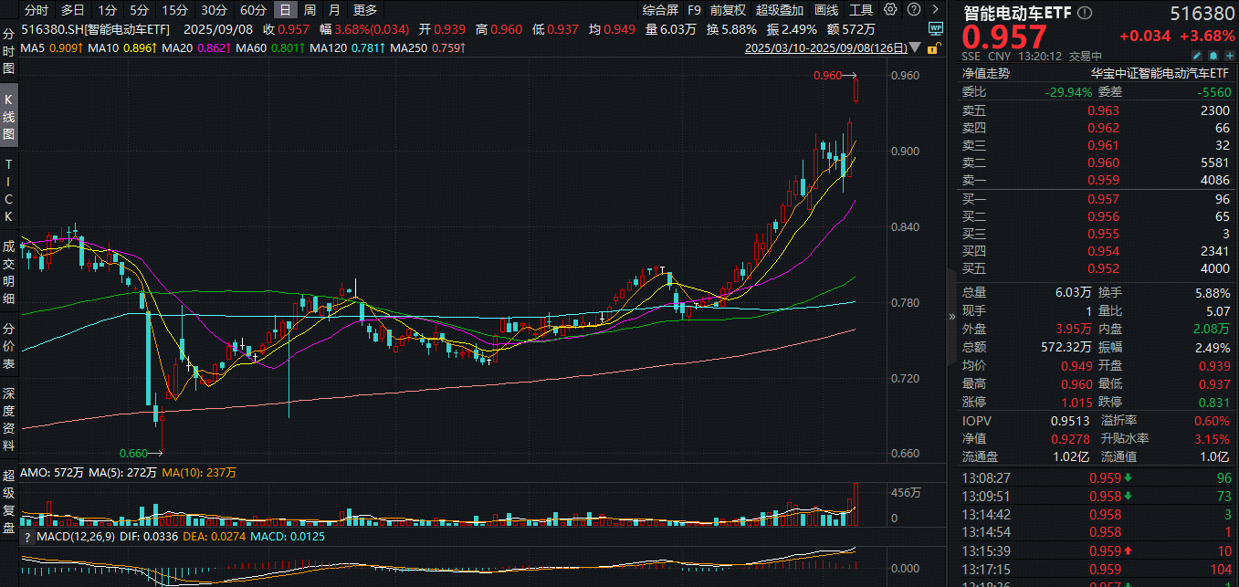Open the help question mark icon top right
Image resolution: width=1239 pixels, height=587 pixels.
coord(913,10)
